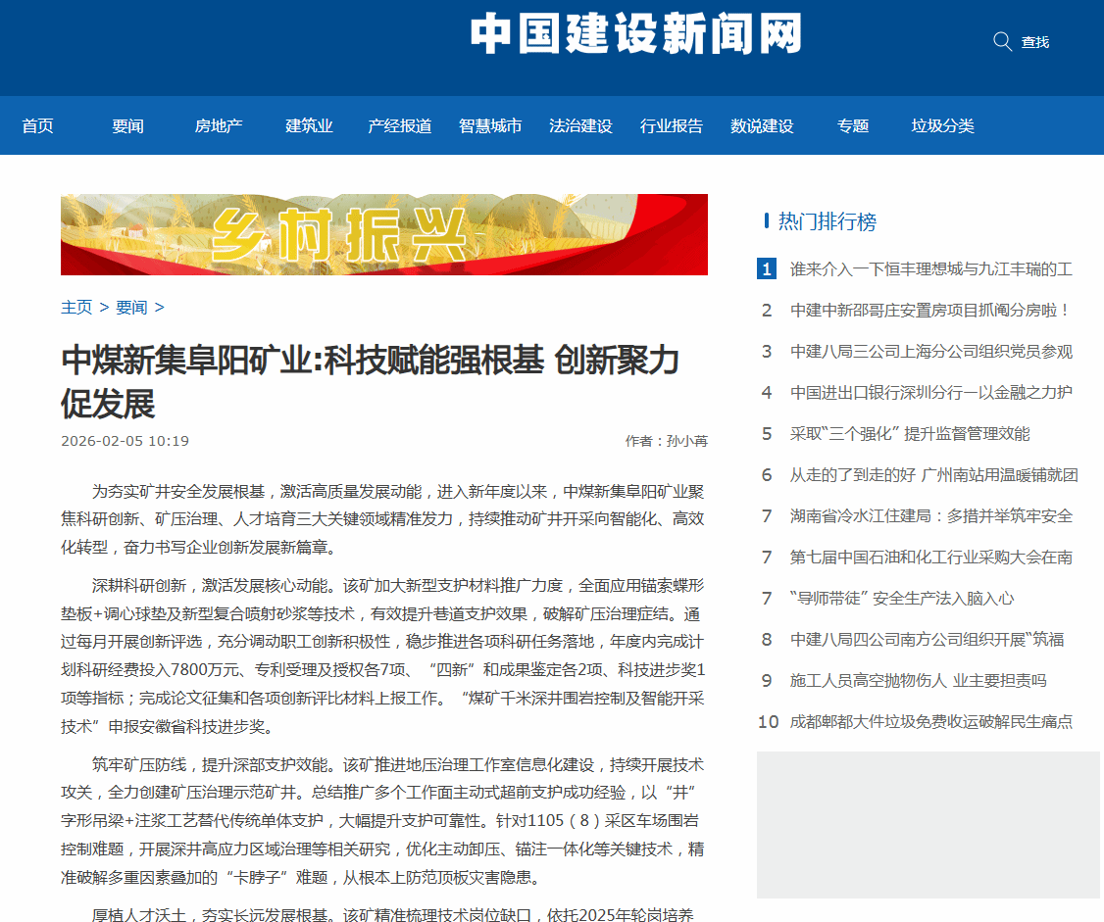Click the 要闻 breadcrumb link
Image resolution: width=1104 pixels, height=922 pixels.
click(x=131, y=308)
